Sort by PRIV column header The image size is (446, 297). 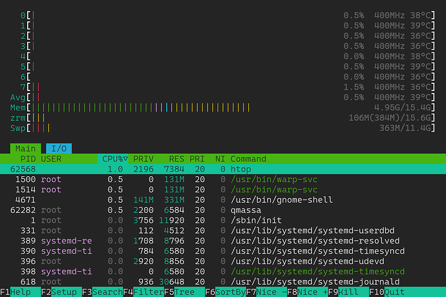[143, 159]
